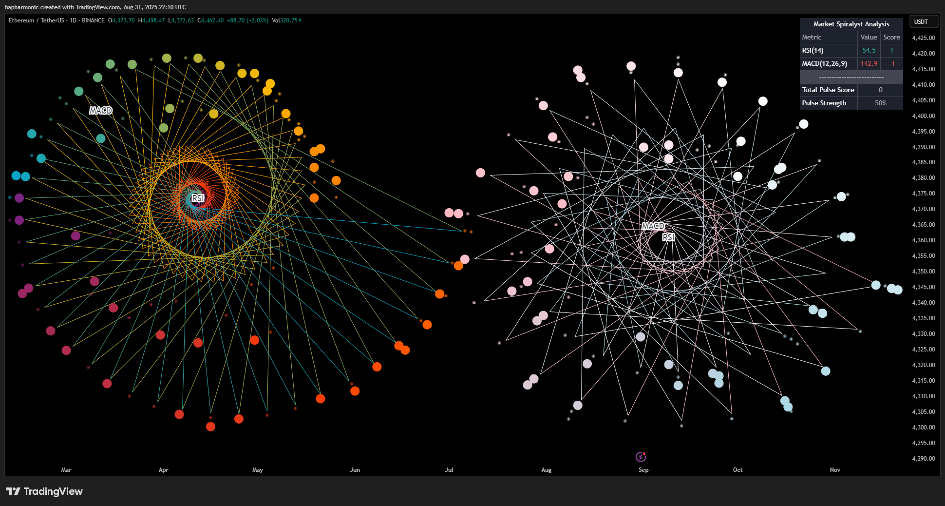Click the Vol 320.75K reading
This screenshot has width=945, height=506.
pos(287,20)
